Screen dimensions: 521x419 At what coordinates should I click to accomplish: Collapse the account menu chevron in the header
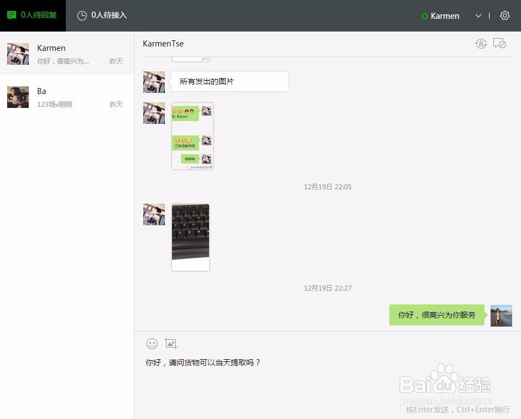pyautogui.click(x=478, y=16)
